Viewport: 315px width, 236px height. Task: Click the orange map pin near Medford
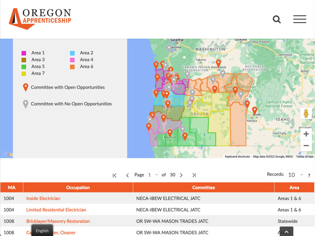coord(170,133)
